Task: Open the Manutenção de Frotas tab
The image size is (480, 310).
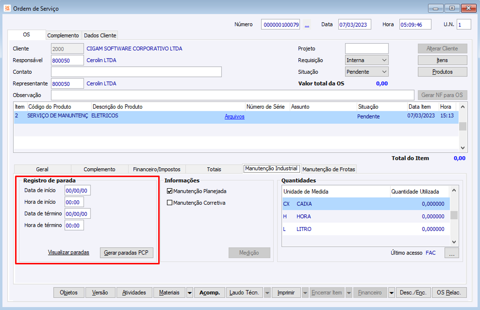Action: [329, 169]
